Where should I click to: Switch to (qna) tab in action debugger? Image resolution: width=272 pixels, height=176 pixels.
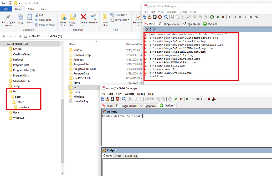click(x=108, y=106)
